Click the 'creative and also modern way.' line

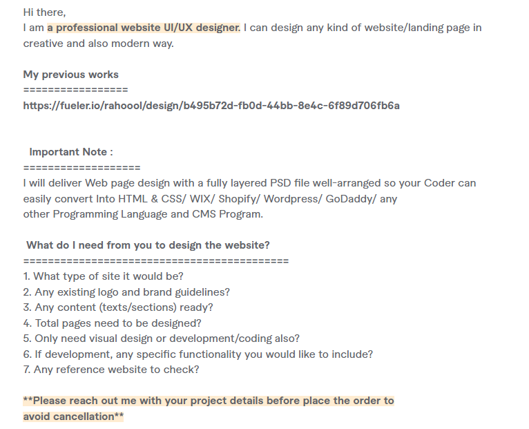coord(98,44)
